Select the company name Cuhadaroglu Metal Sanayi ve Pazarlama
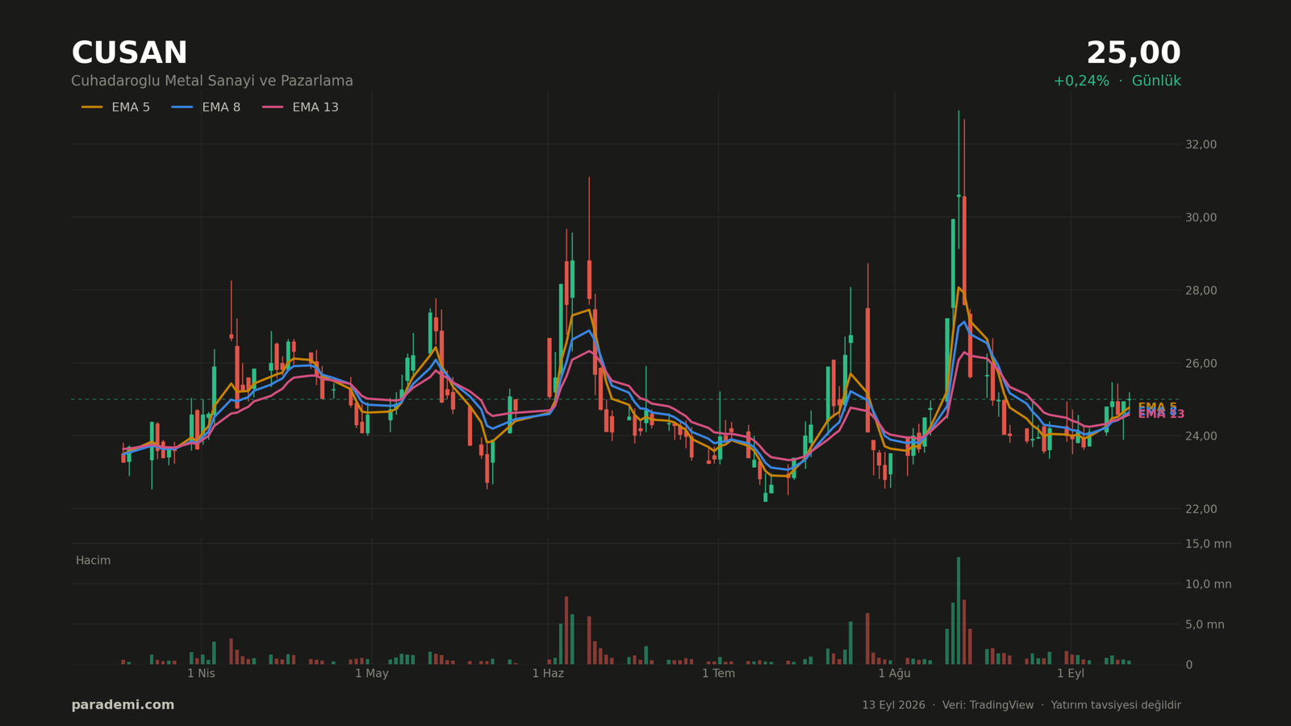 tap(212, 81)
